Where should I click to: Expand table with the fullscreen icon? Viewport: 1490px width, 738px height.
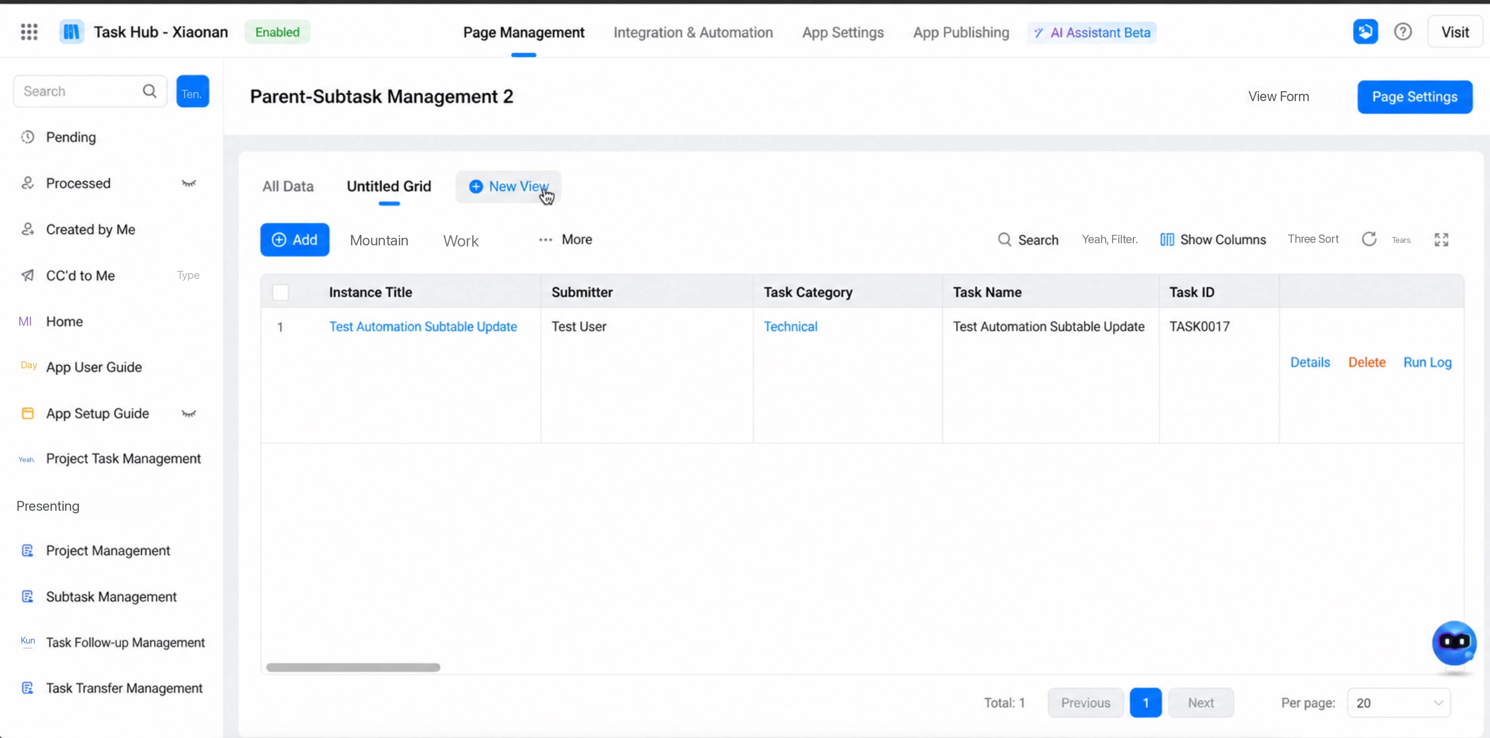coord(1441,239)
